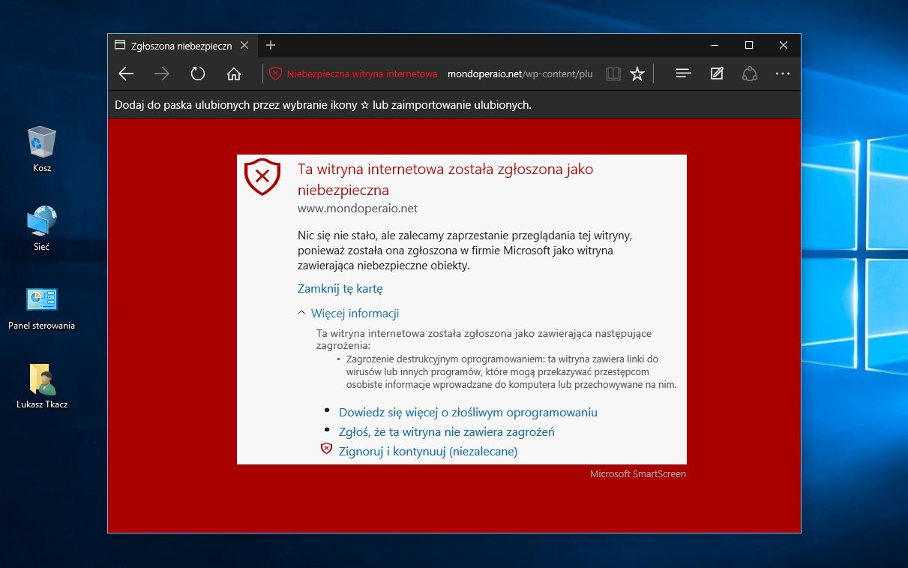
Task: Minimize the Edge window
Action: coord(714,45)
